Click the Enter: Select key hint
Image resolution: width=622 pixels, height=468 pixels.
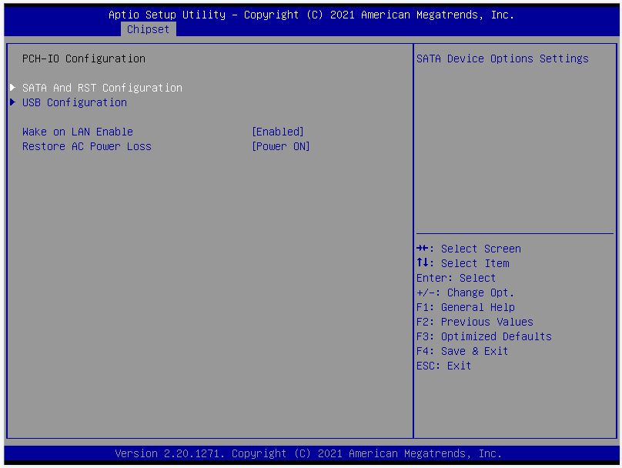[456, 278]
